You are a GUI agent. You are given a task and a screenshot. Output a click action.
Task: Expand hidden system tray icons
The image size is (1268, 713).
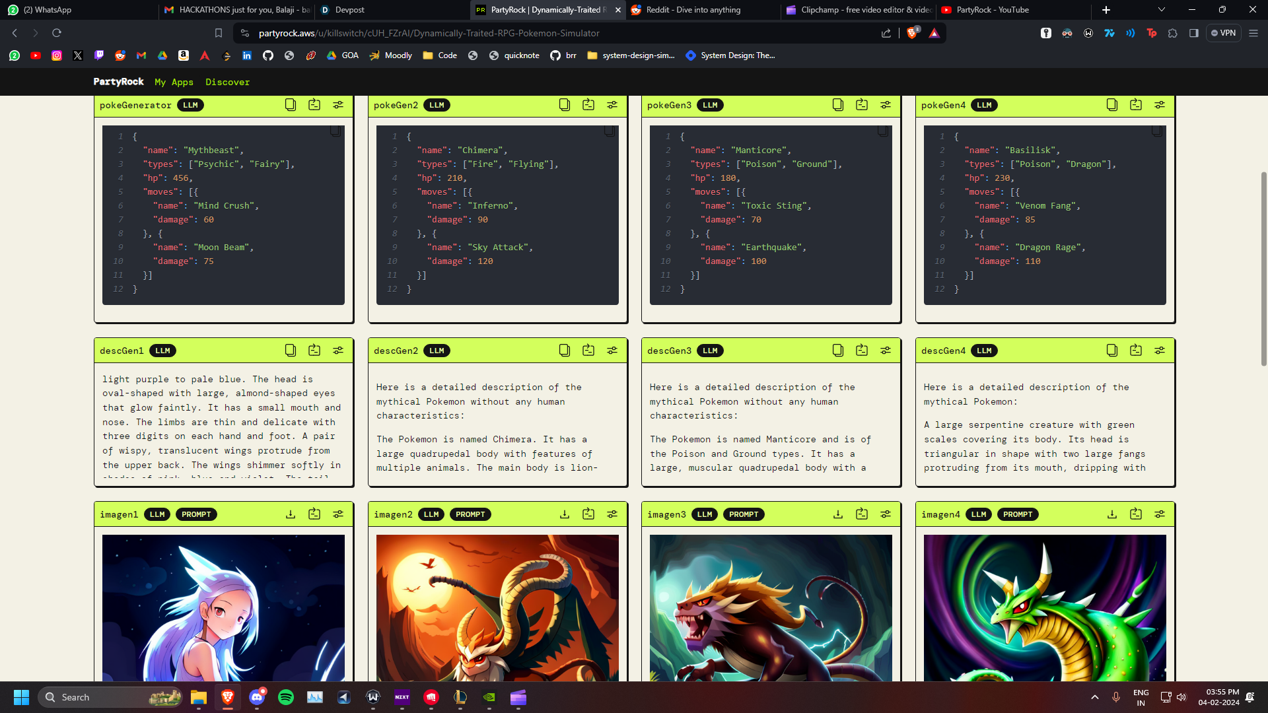click(1094, 697)
